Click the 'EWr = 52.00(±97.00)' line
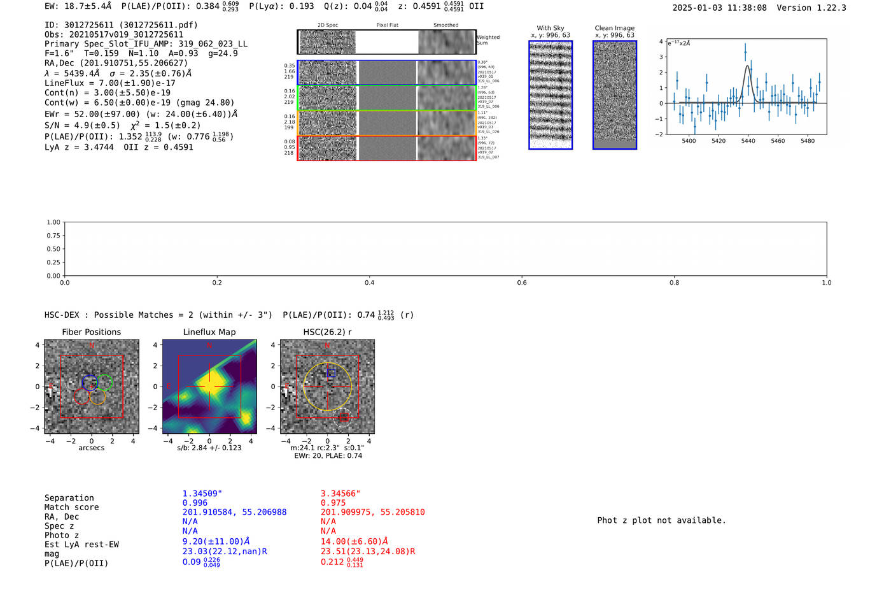This screenshot has height=607, width=891. (x=141, y=114)
